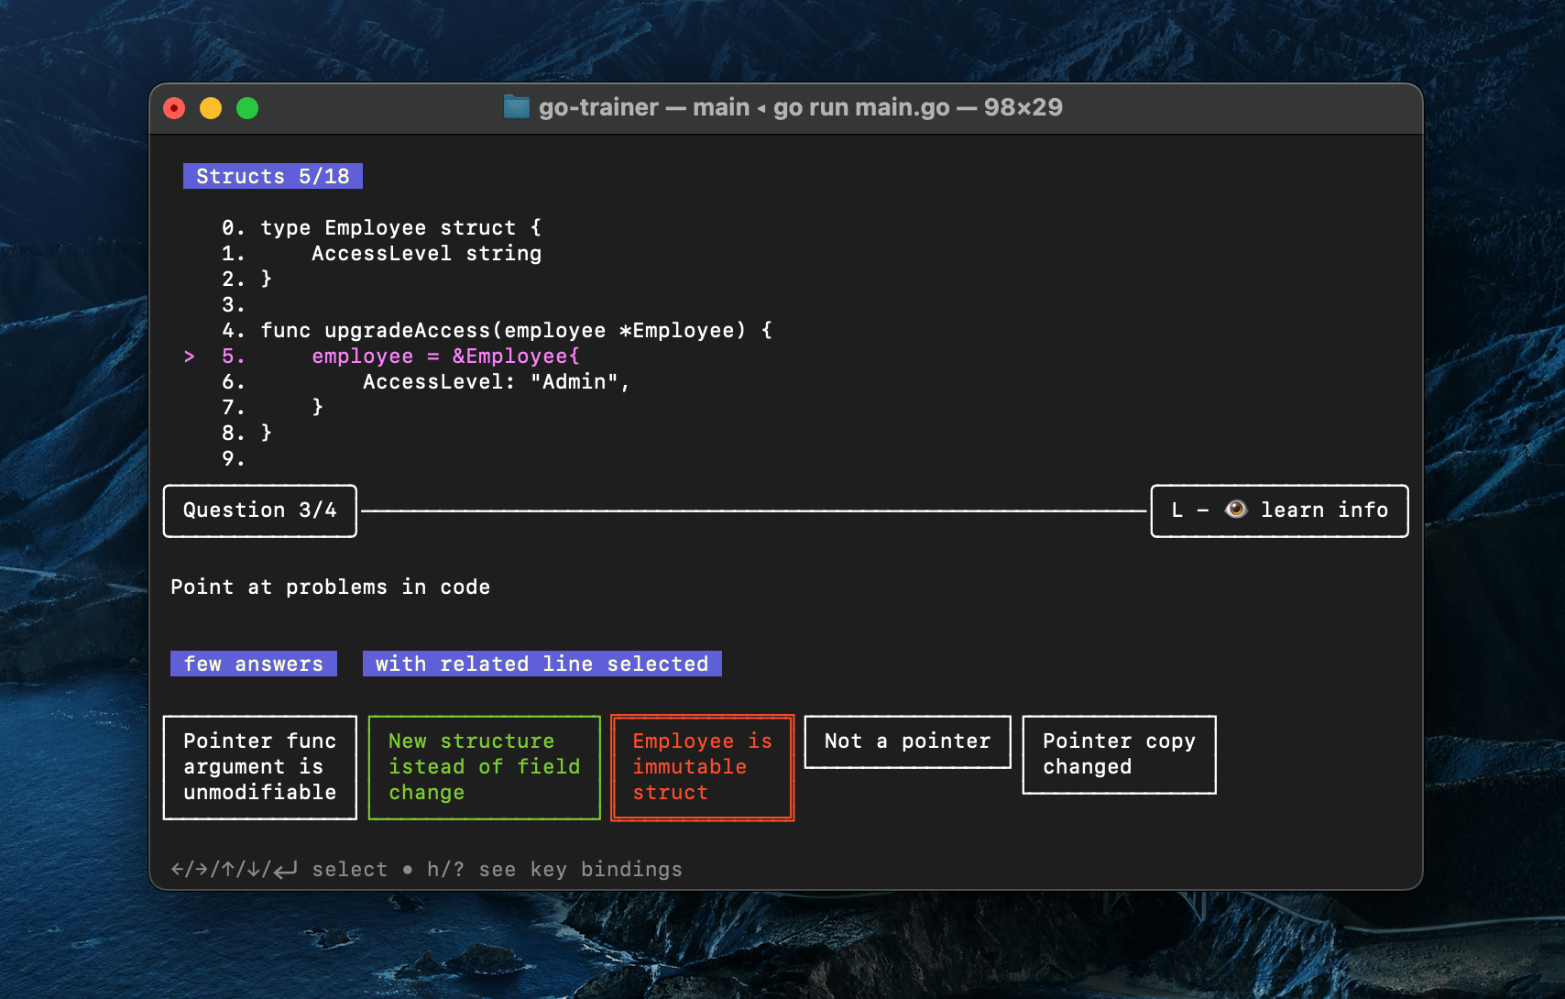The image size is (1565, 999).
Task: Click the 'few answers' tag
Action: (x=254, y=664)
